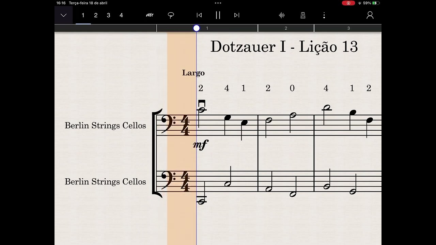Image resolution: width=436 pixels, height=245 pixels.
Task: Select the lower staff 4/4 time signature
Action: 185,182
